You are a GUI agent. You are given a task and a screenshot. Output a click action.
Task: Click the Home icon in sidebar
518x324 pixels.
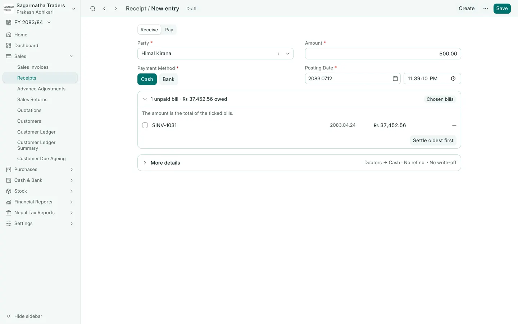tap(9, 35)
